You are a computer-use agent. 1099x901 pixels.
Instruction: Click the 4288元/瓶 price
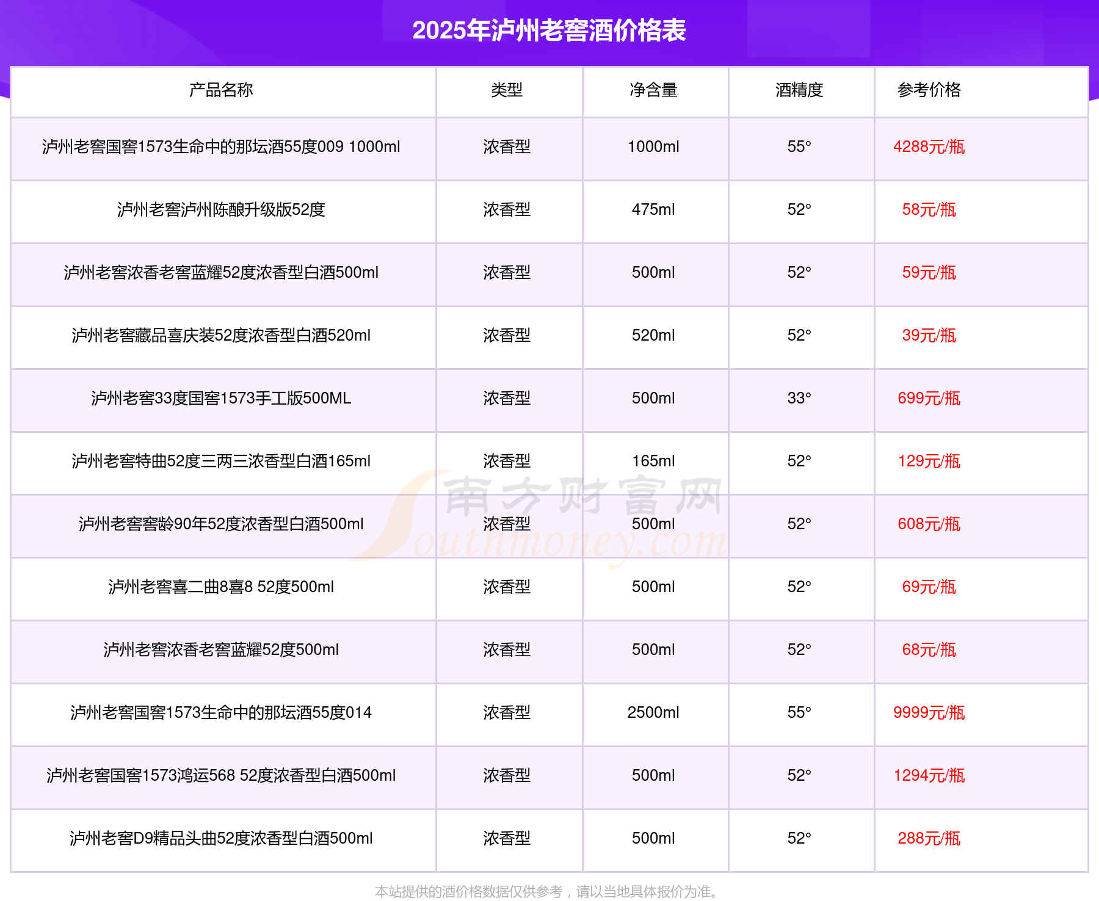click(929, 147)
